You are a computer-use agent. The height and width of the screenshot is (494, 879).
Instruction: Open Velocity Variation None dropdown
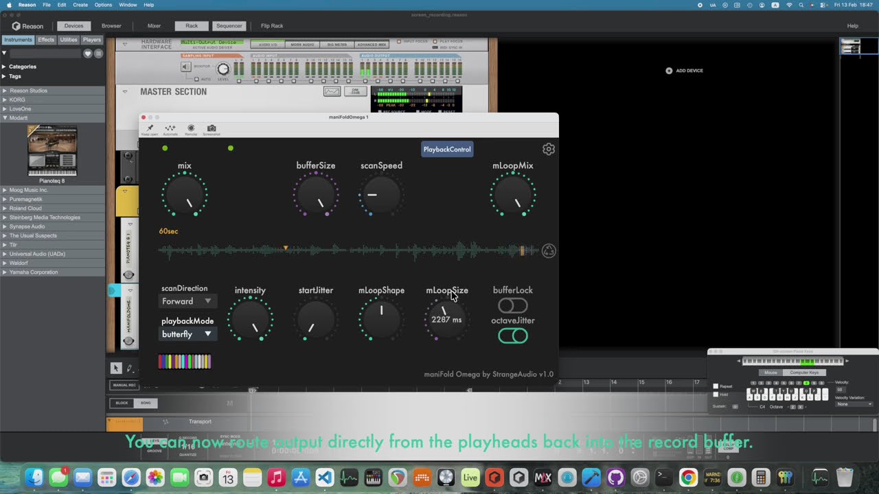coord(854,404)
